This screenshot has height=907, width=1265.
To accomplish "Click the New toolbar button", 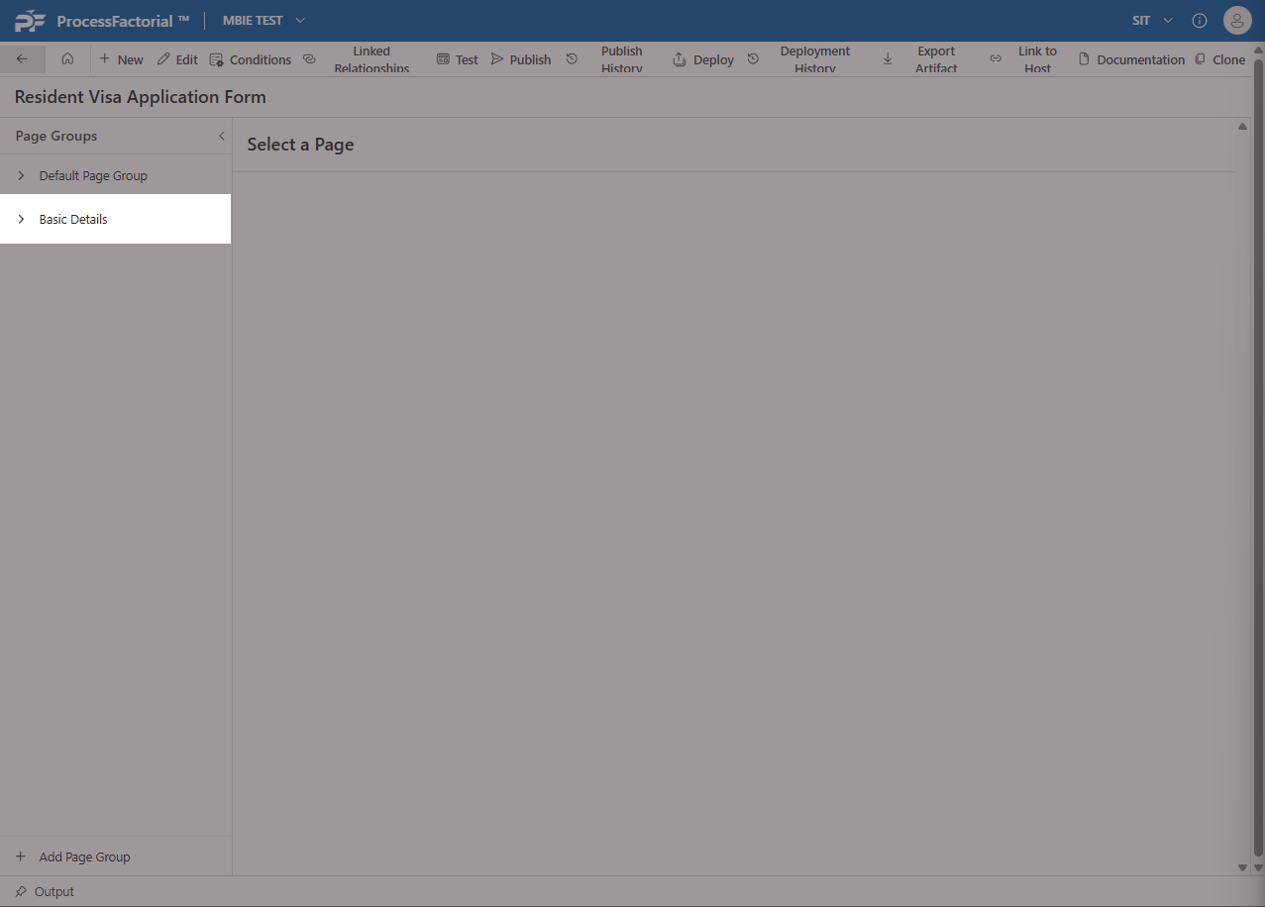I will tap(121, 59).
